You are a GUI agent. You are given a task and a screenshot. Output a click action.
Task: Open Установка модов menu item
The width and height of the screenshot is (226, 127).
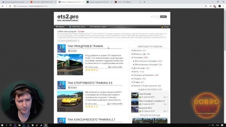tap(98, 27)
